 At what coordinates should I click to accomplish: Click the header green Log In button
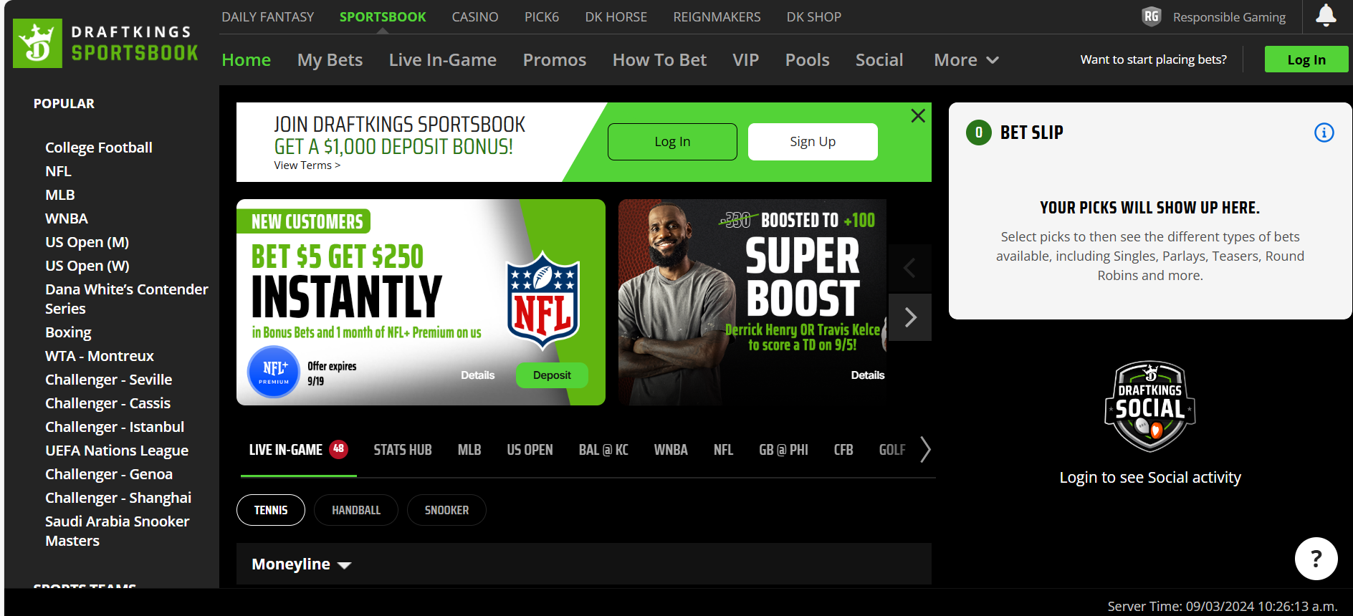tap(1306, 59)
